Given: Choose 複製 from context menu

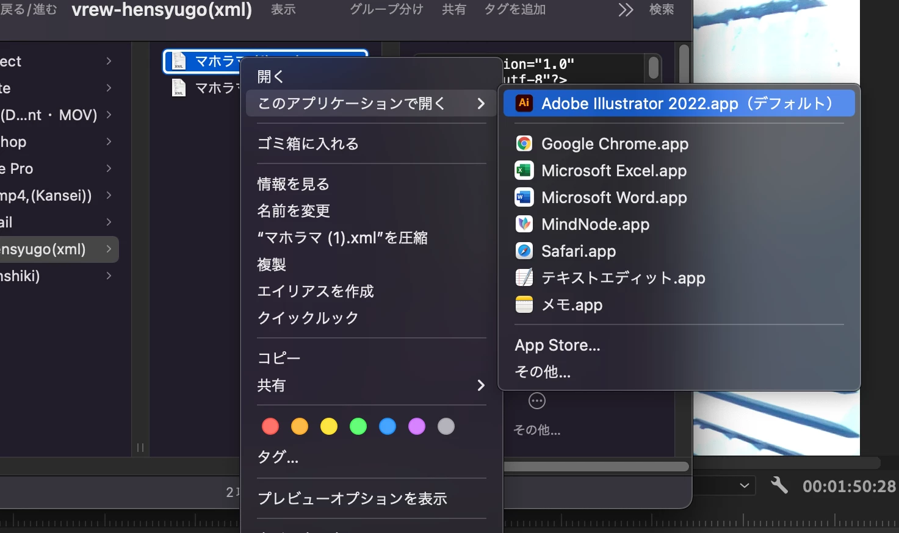Looking at the screenshot, I should (x=371, y=264).
